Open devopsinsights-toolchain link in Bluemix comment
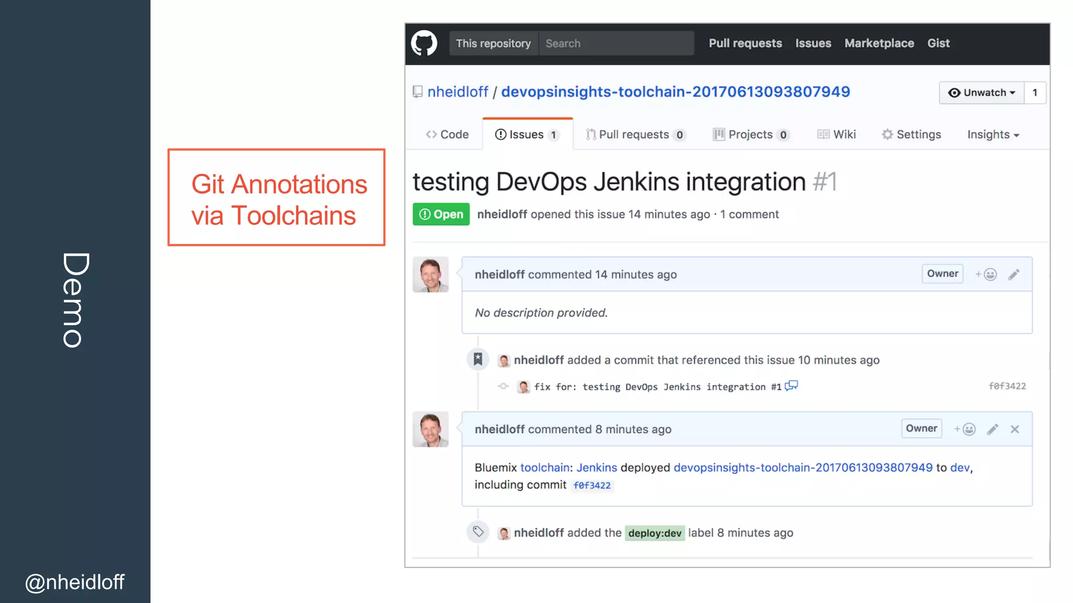Viewport: 1073px width, 603px height. coord(803,467)
